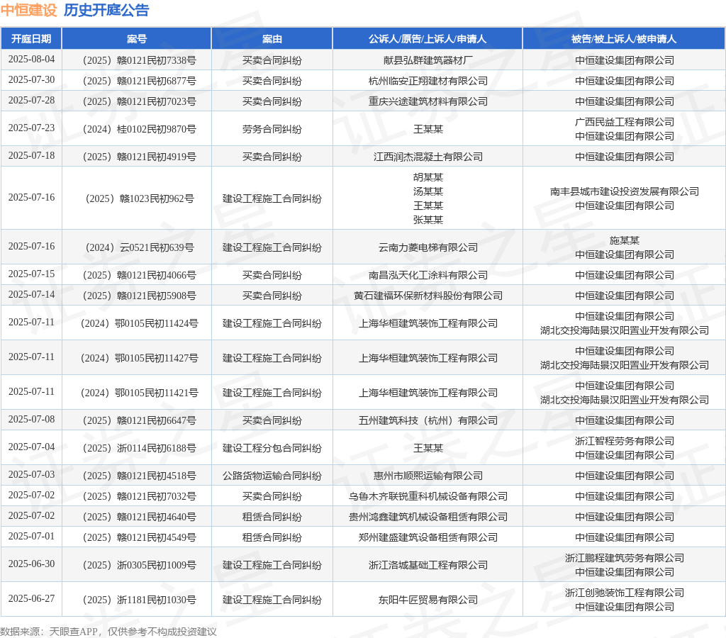The height and width of the screenshot is (638, 726).
Task: Click the 案号 column header
Action: click(137, 39)
